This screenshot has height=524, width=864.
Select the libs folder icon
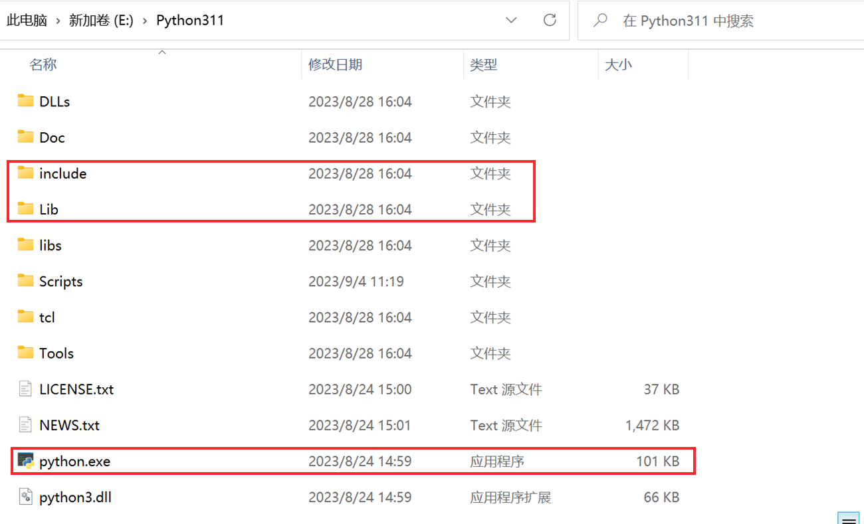(25, 244)
